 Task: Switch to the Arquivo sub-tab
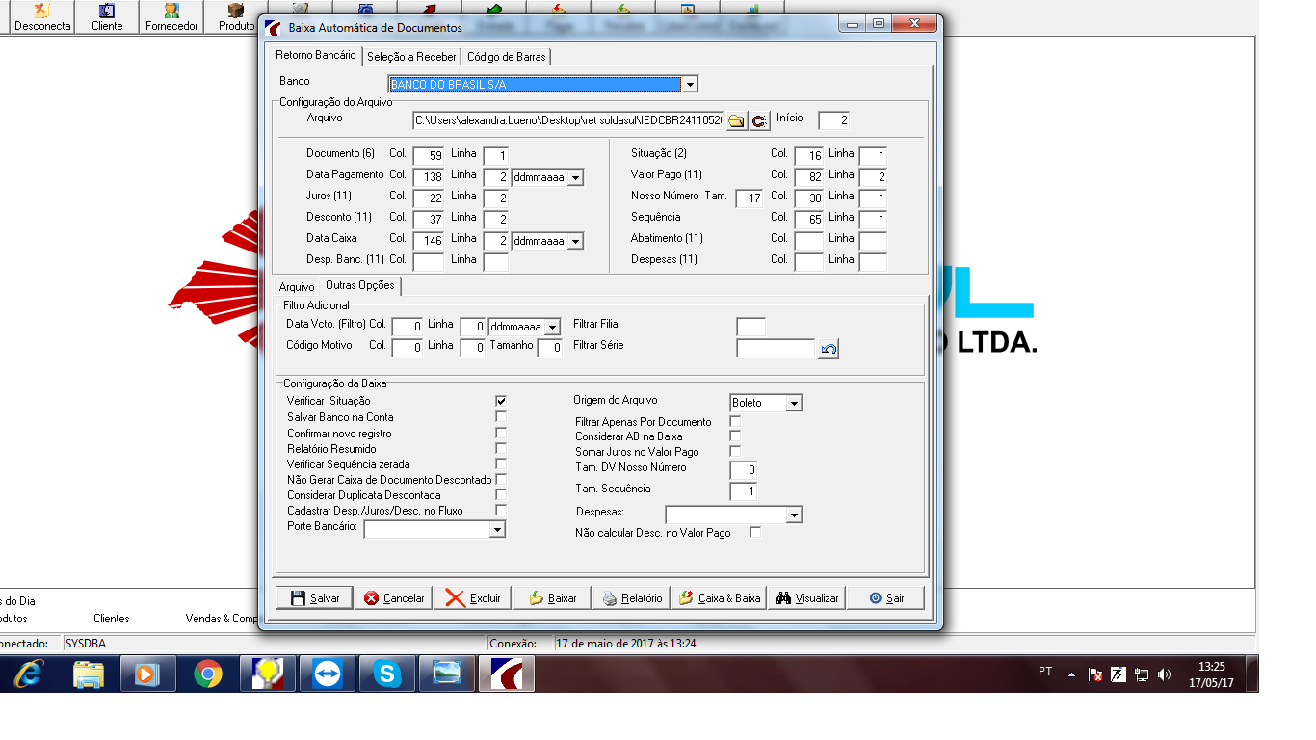297,287
